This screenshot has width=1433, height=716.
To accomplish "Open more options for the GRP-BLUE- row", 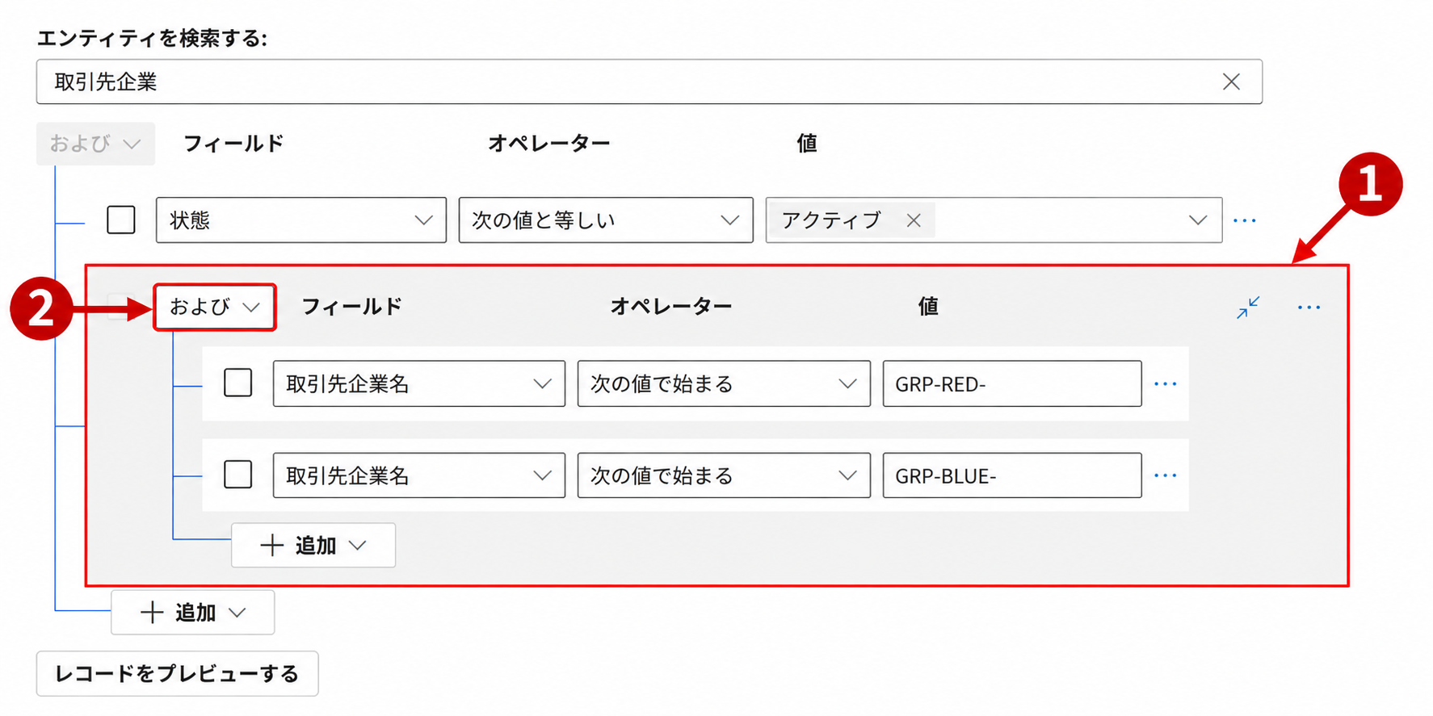I will tap(1166, 475).
